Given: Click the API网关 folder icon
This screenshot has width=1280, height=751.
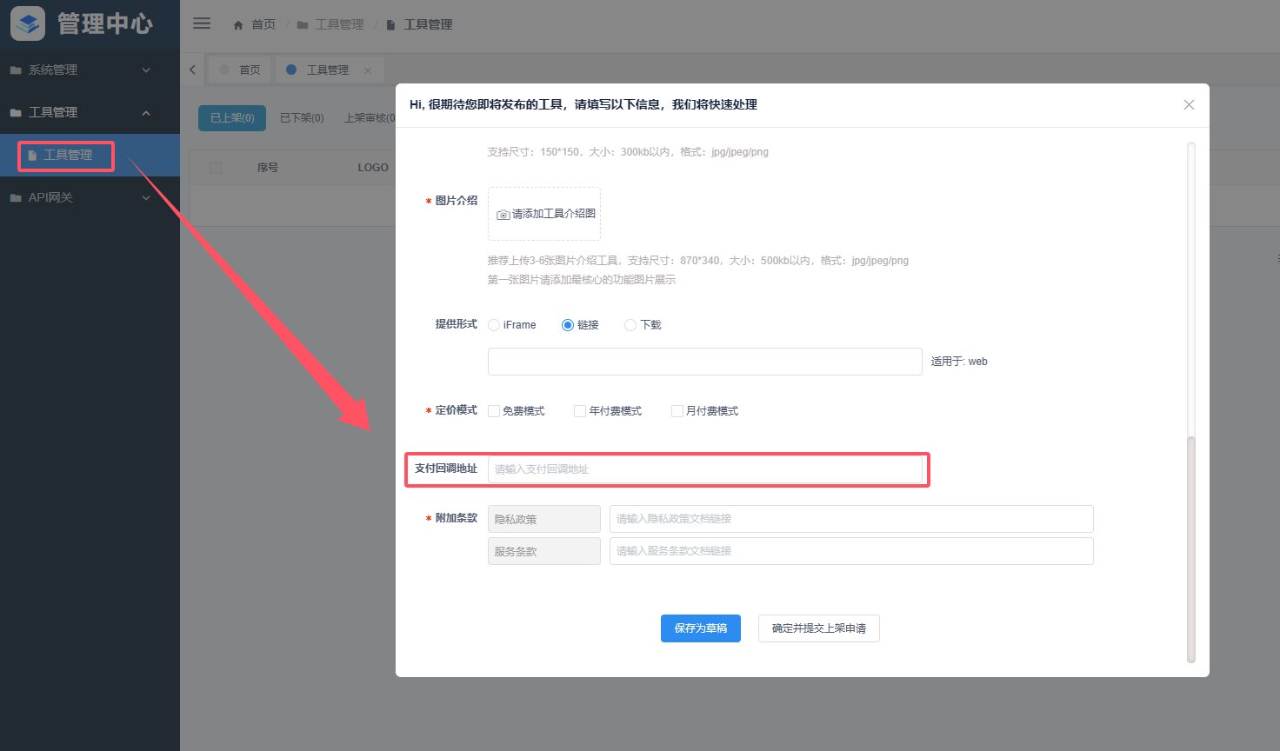Looking at the screenshot, I should coord(16,198).
